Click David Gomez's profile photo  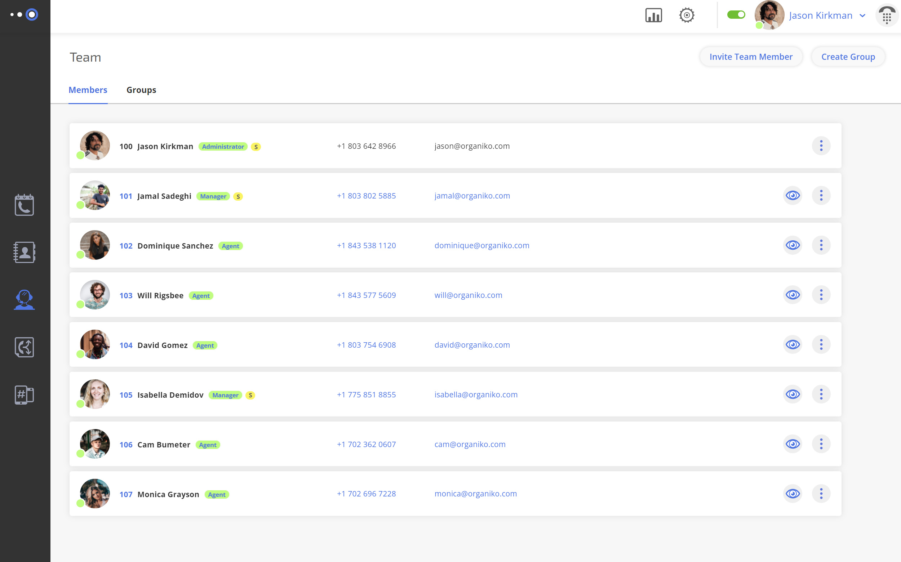tap(95, 344)
